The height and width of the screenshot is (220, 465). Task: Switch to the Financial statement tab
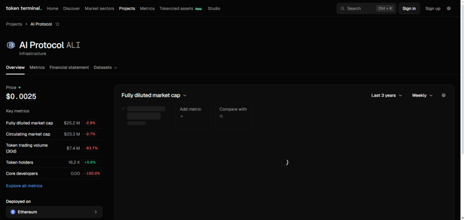click(69, 68)
